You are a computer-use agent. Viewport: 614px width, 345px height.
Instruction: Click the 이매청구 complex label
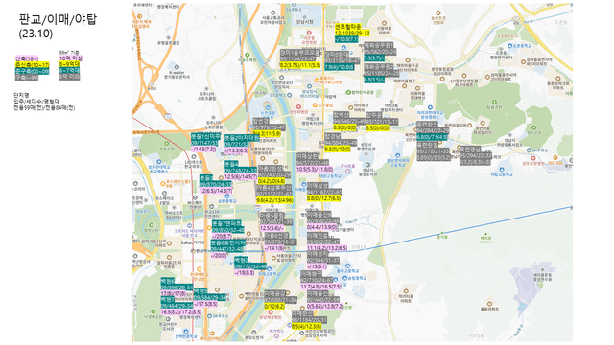pos(311,274)
